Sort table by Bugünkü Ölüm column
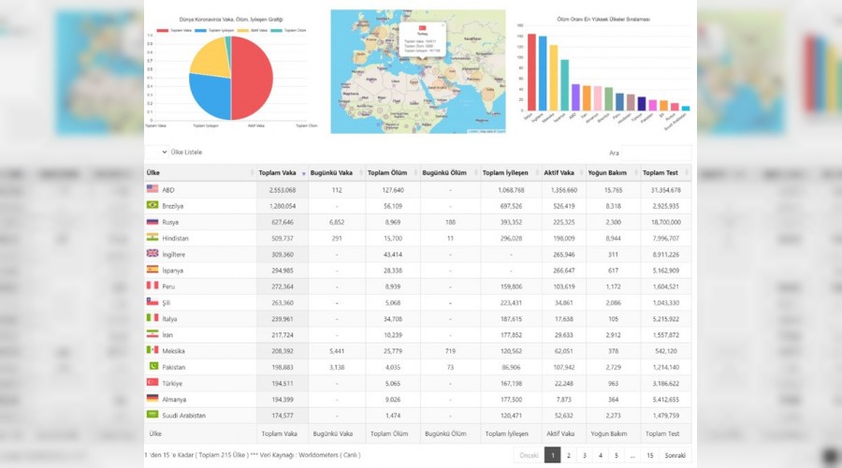Image resolution: width=842 pixels, height=468 pixels. point(450,172)
